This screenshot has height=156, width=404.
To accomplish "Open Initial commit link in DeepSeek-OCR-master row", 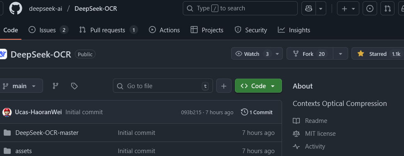I will tap(136, 133).
